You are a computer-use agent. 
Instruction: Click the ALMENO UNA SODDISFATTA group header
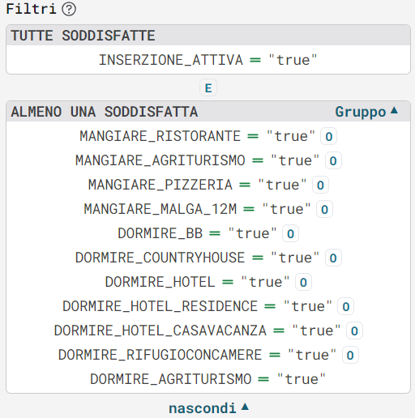tap(208, 112)
